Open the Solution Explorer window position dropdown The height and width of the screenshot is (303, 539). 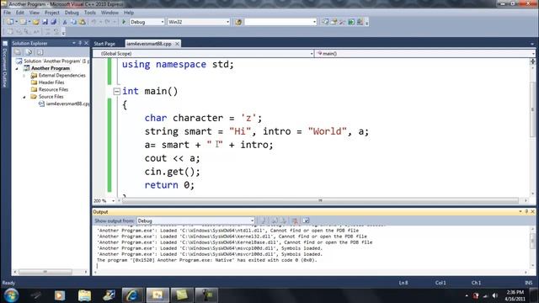point(74,43)
